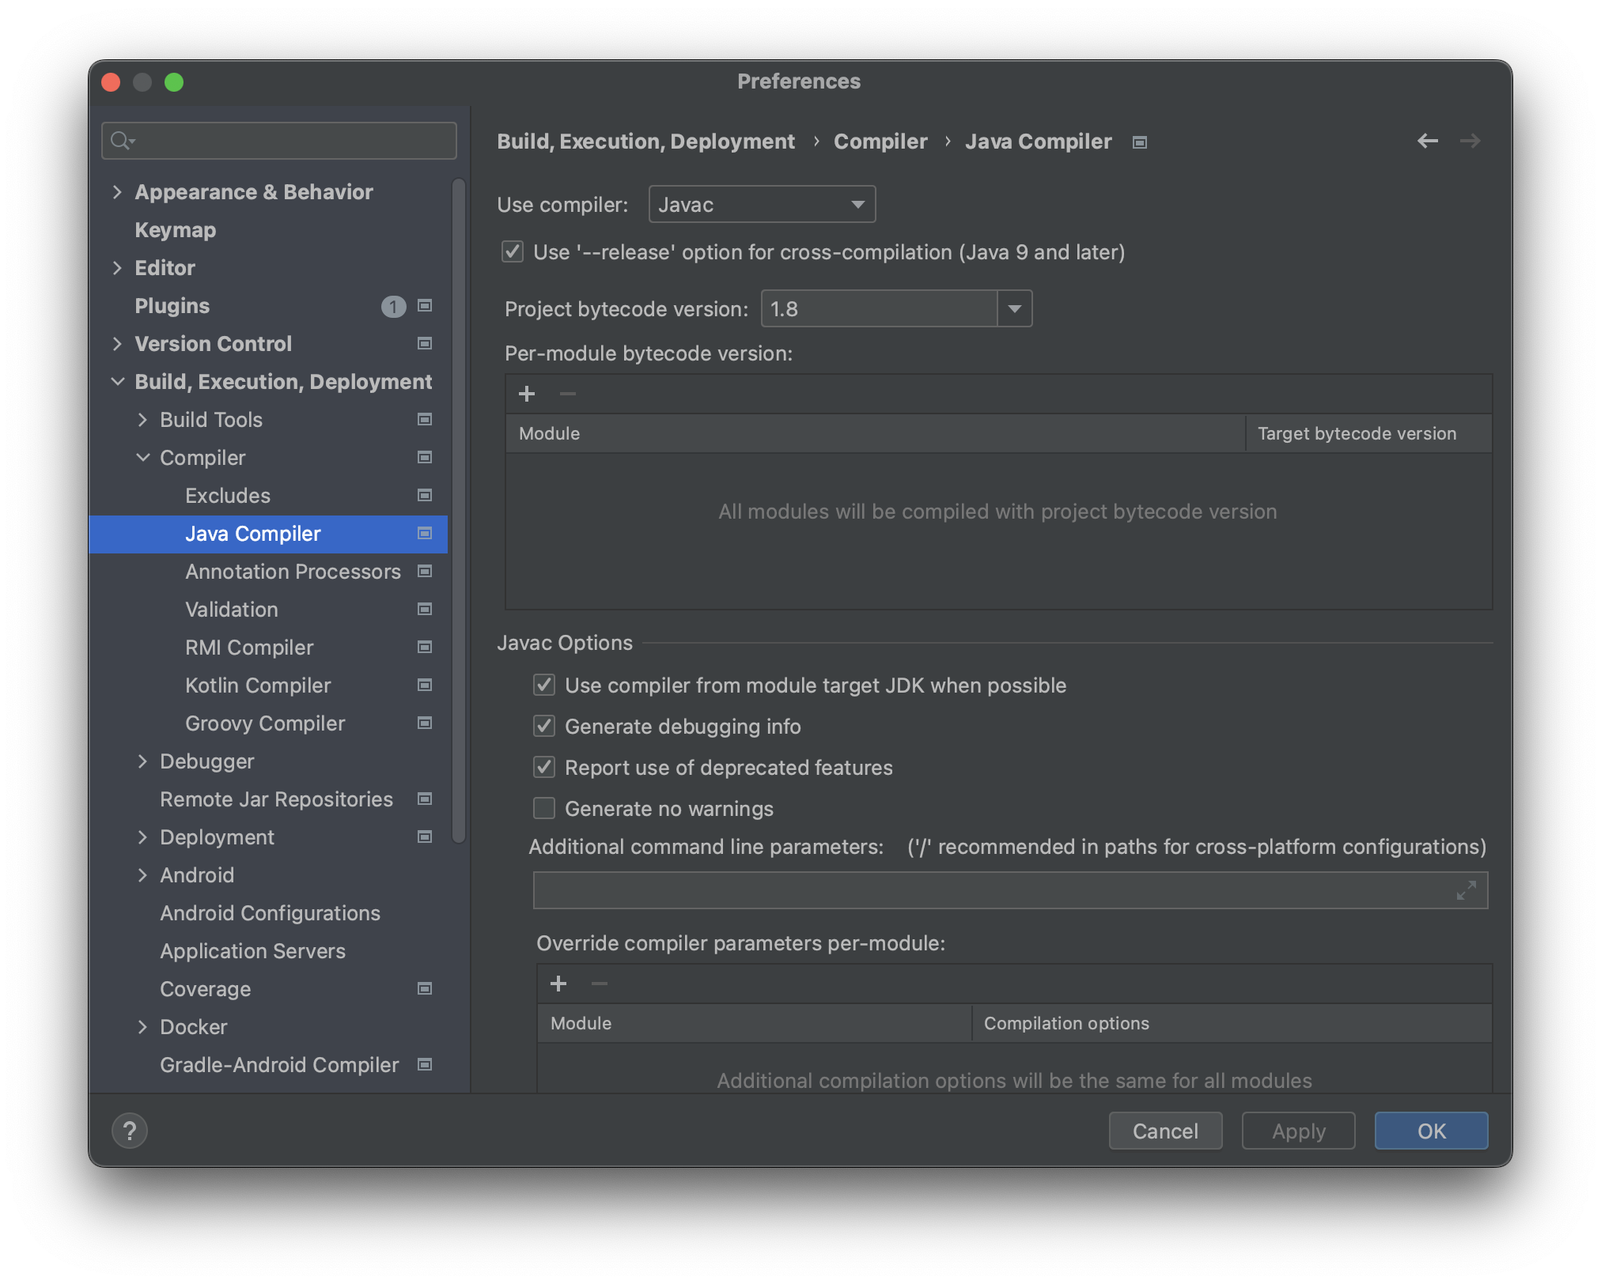
Task: Expand the Build Tools tree node
Action: [x=143, y=420]
